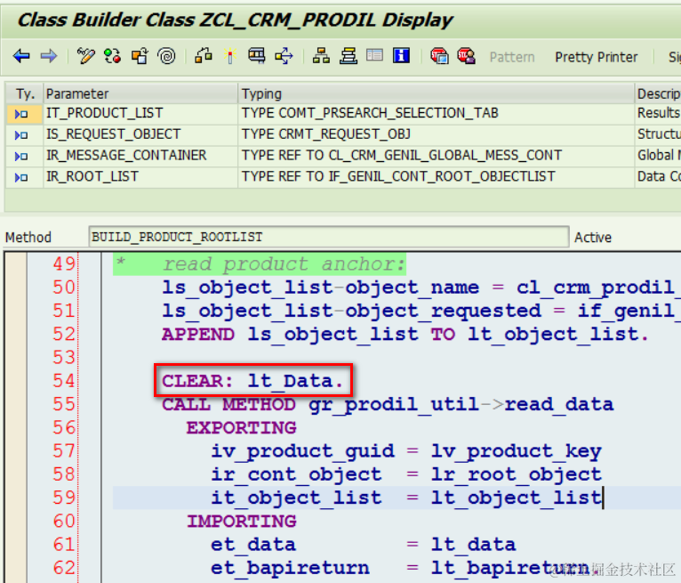
Task: Click the Forward arrow in the toolbar
Action: pos(49,56)
